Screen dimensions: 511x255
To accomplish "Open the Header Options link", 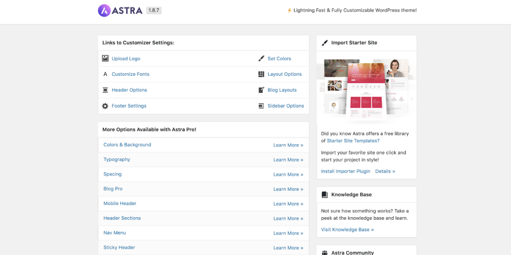I will [x=129, y=90].
